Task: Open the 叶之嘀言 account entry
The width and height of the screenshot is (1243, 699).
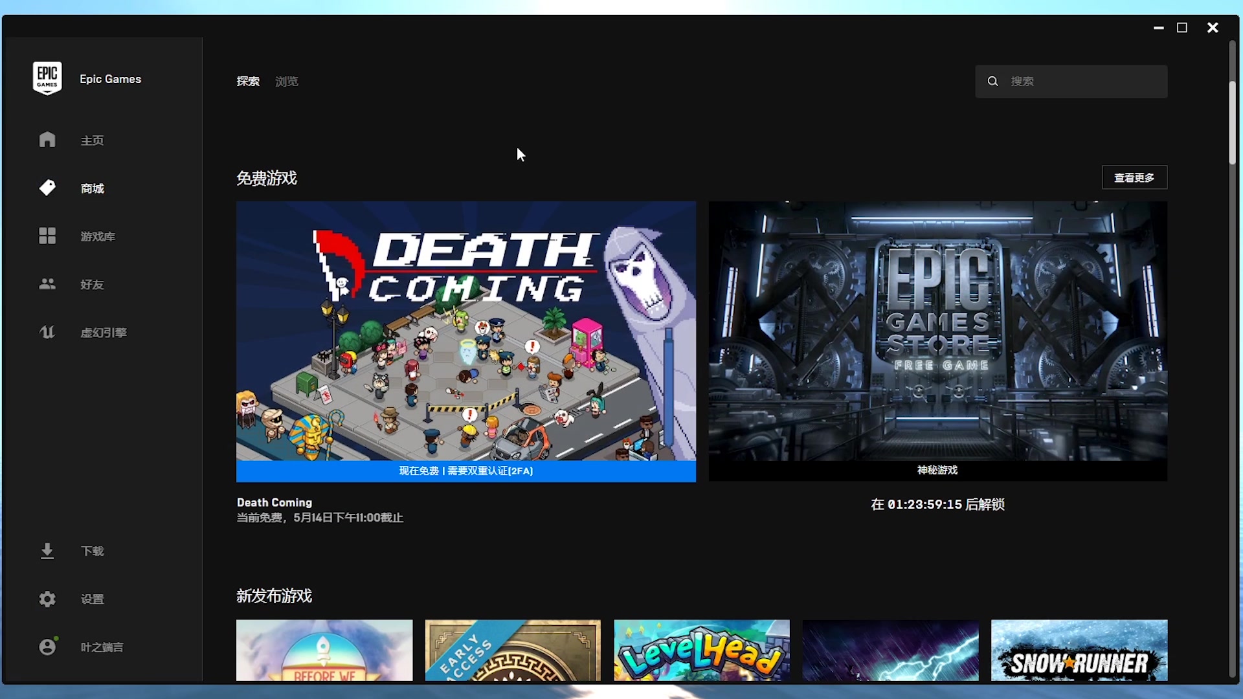Action: coord(102,647)
